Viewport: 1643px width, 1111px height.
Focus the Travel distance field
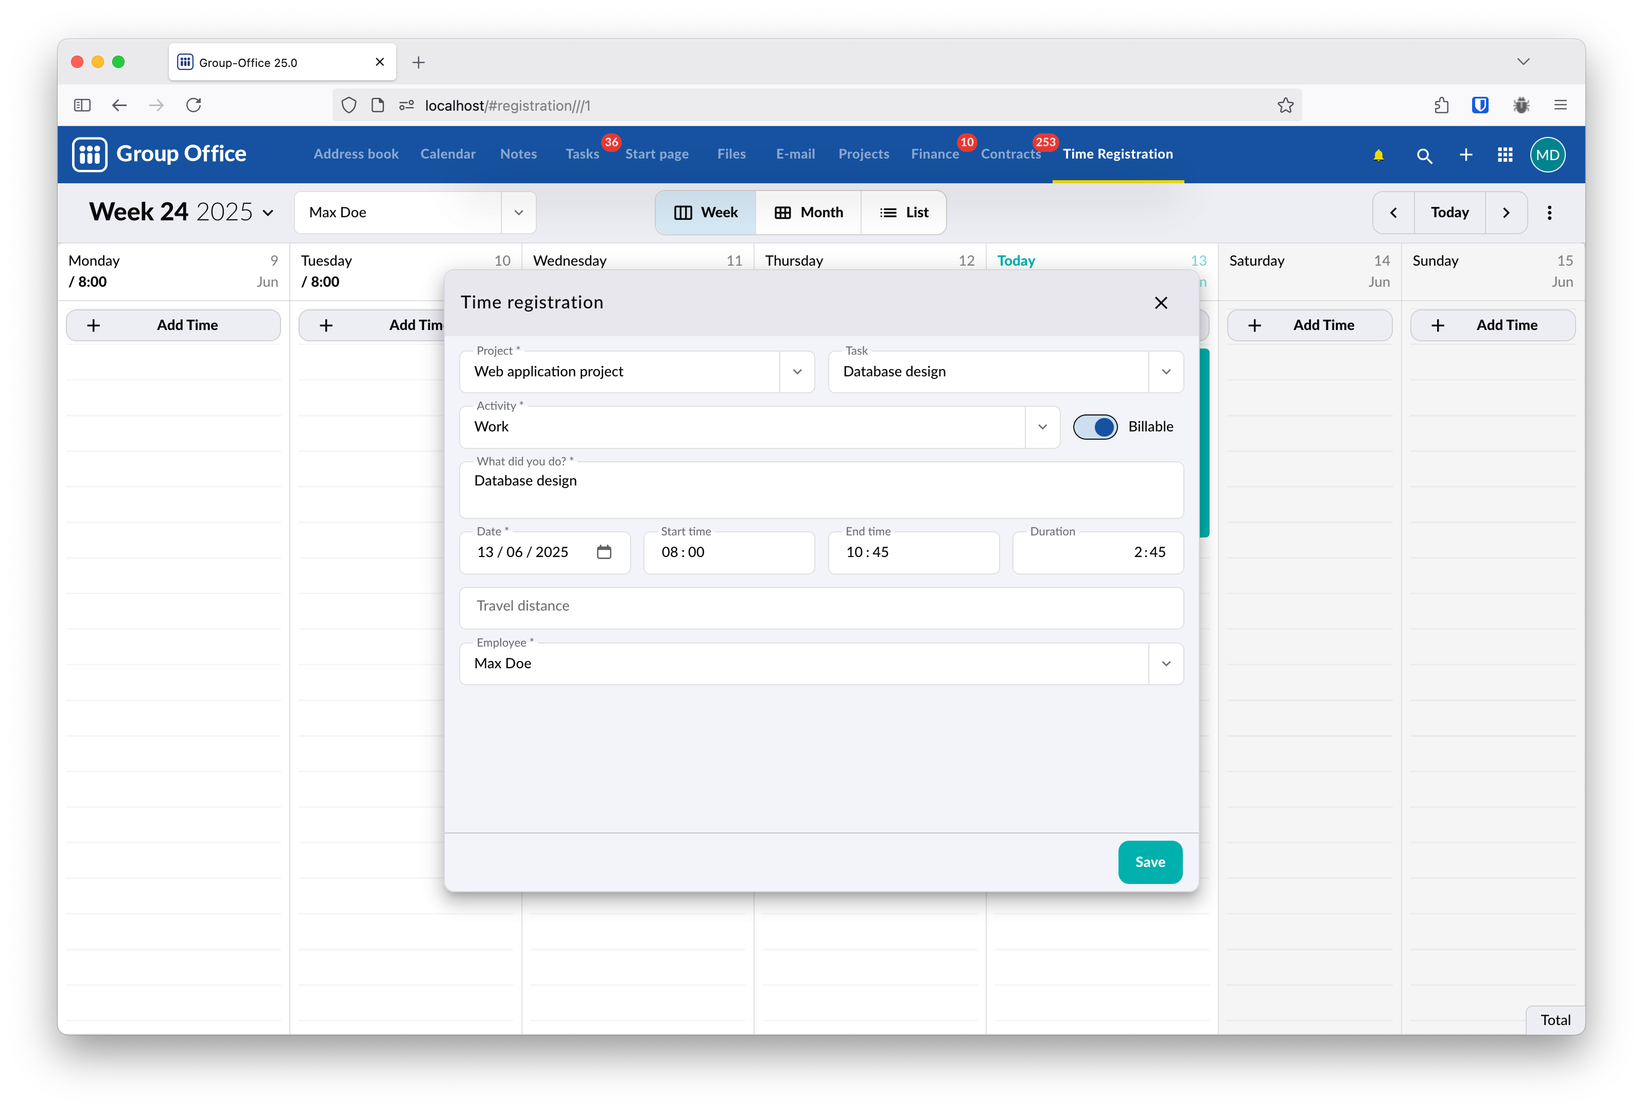point(821,608)
